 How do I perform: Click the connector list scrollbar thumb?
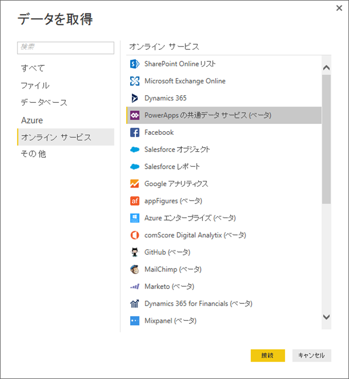[x=326, y=139]
